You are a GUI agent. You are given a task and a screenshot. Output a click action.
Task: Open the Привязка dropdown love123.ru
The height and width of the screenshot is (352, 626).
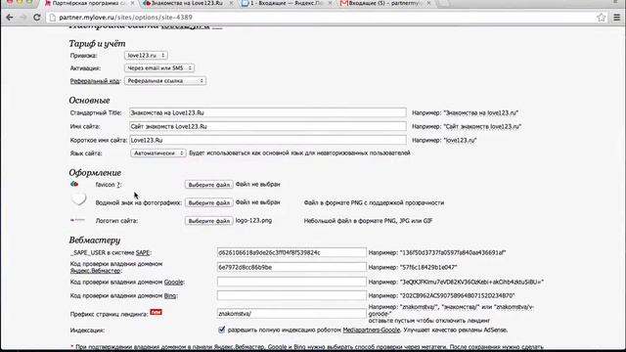(146, 56)
